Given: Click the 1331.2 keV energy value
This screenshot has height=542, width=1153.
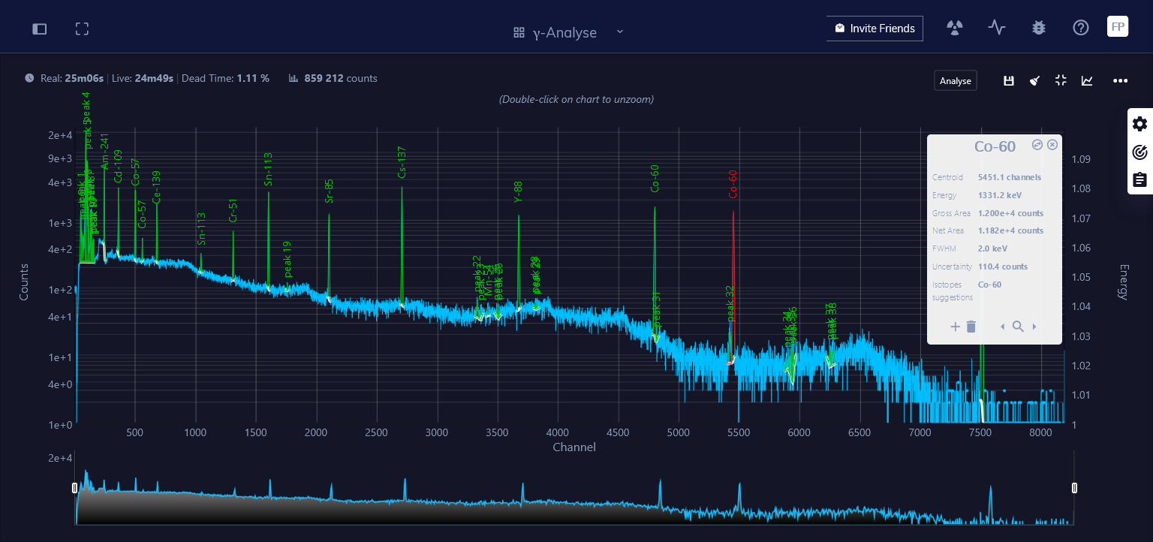Looking at the screenshot, I should pos(1000,195).
